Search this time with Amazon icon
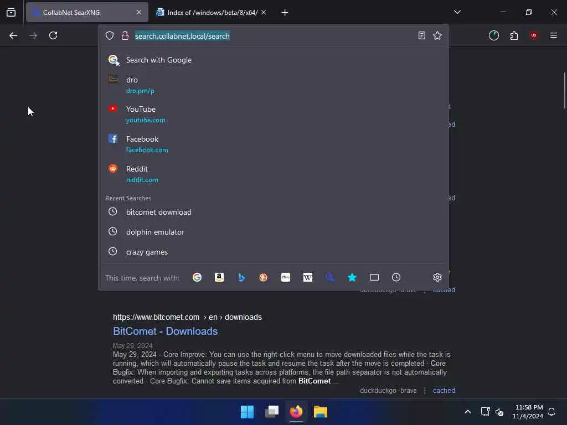Viewport: 567px width, 425px height. [219, 278]
